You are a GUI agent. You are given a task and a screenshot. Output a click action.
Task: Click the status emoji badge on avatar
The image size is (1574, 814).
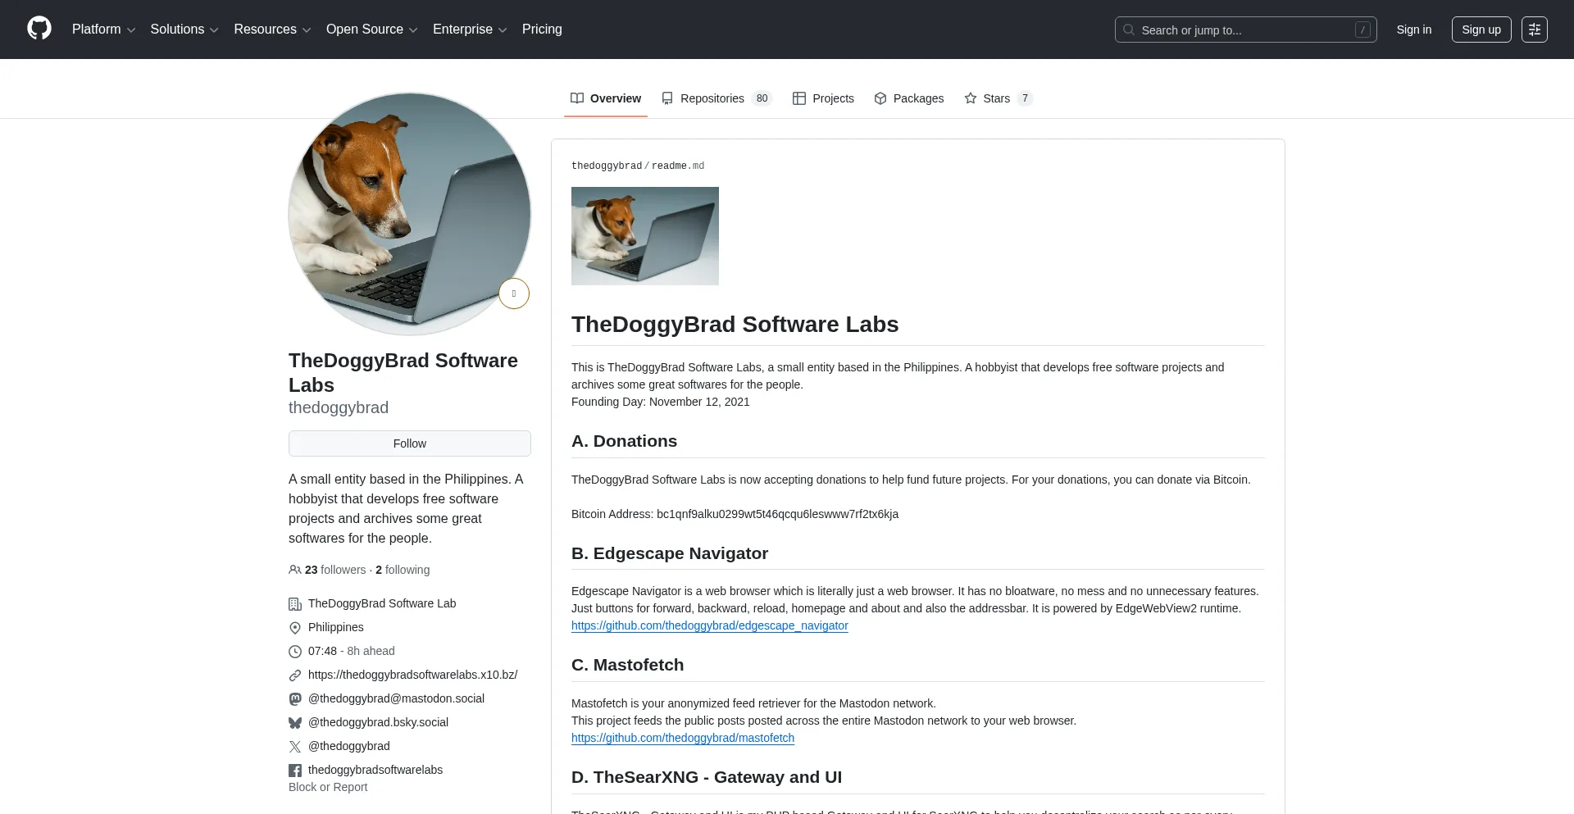(514, 293)
